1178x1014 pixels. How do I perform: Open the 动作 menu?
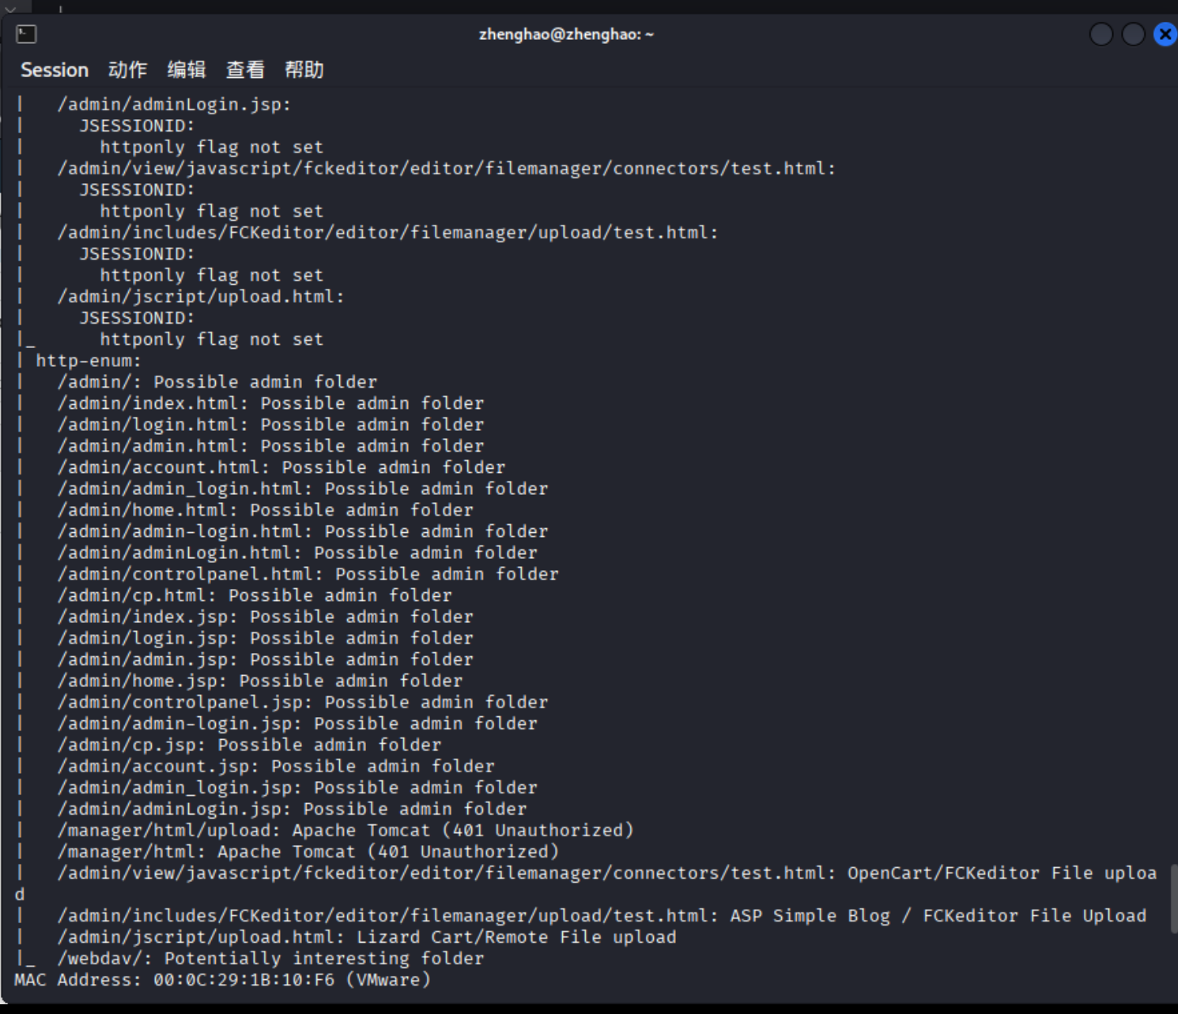[x=127, y=70]
